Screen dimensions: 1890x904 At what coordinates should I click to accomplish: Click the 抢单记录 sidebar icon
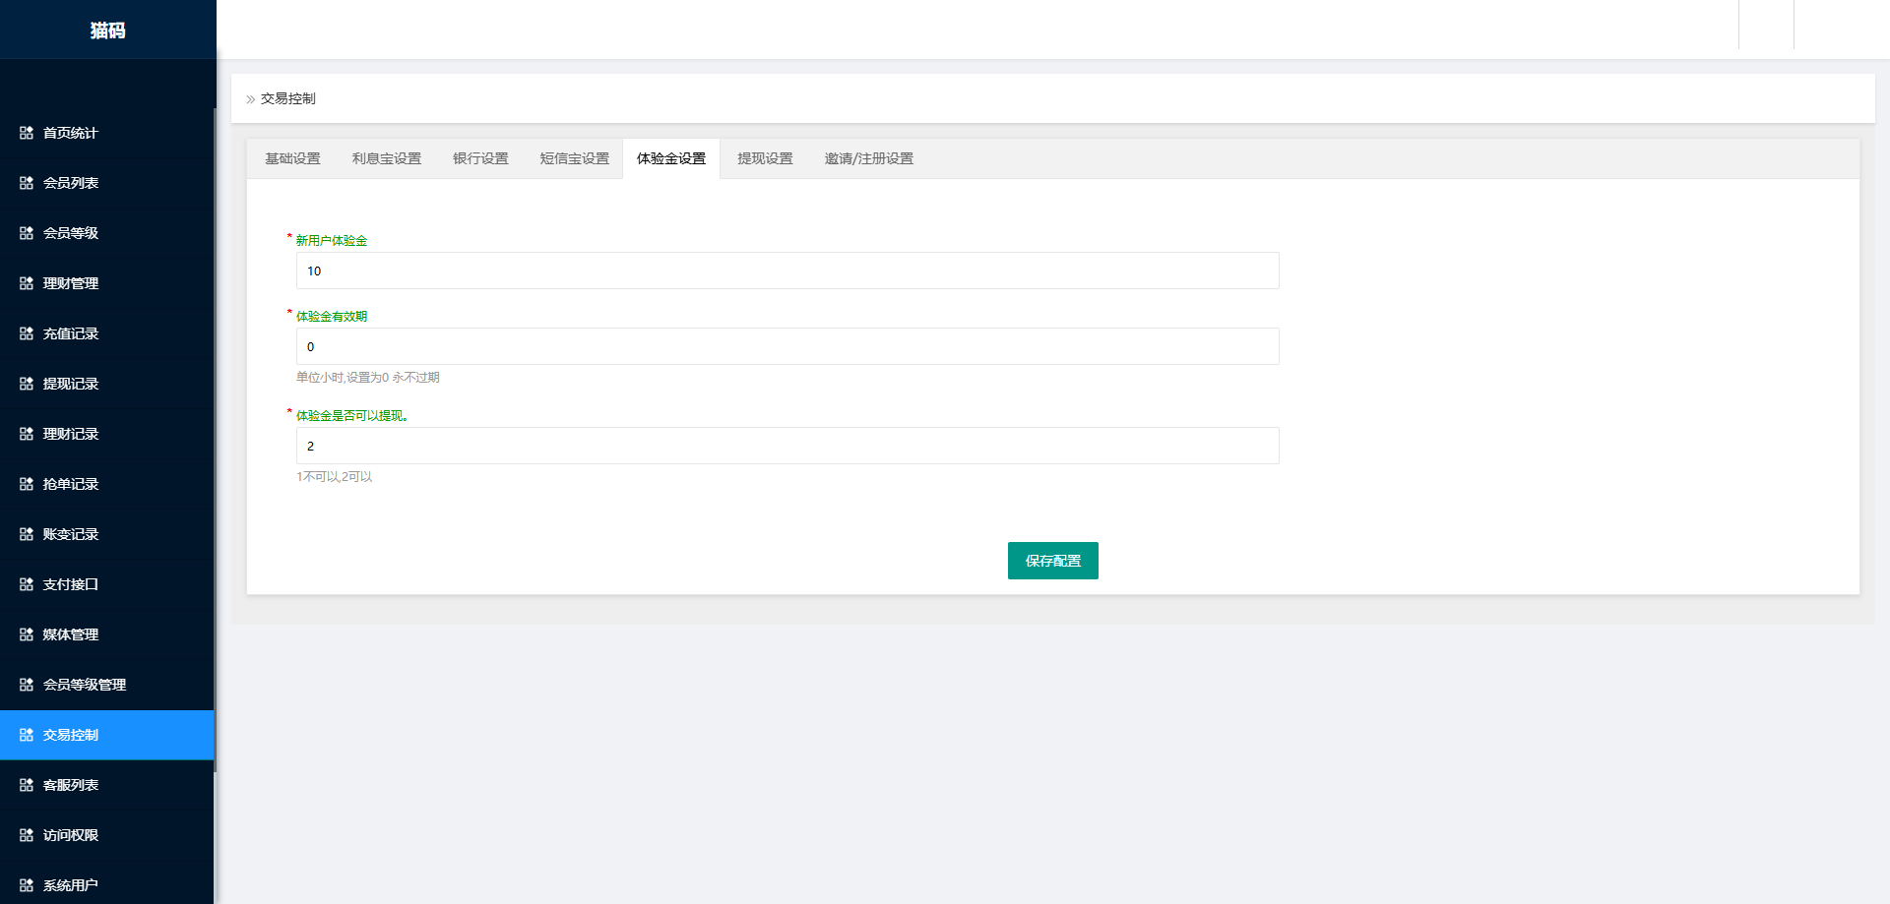click(x=26, y=484)
